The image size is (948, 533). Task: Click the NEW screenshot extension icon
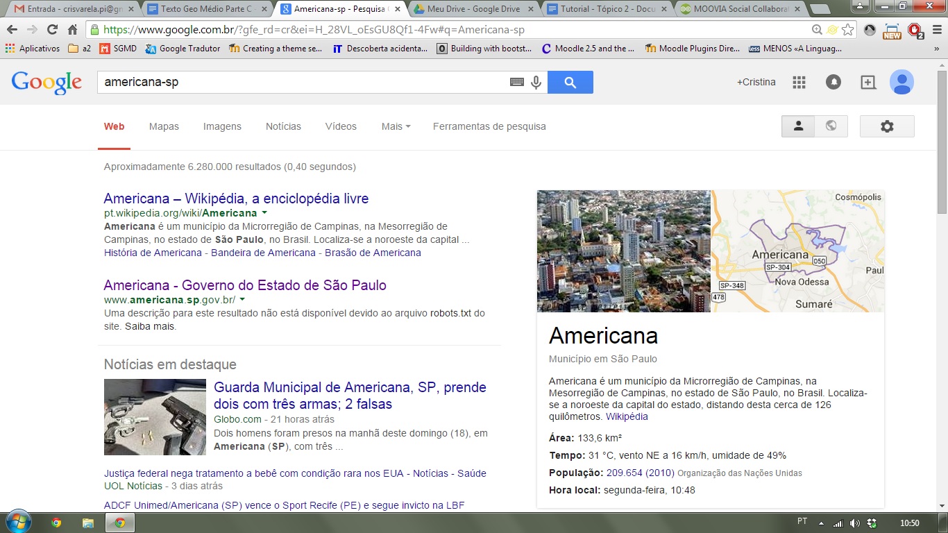pos(892,31)
